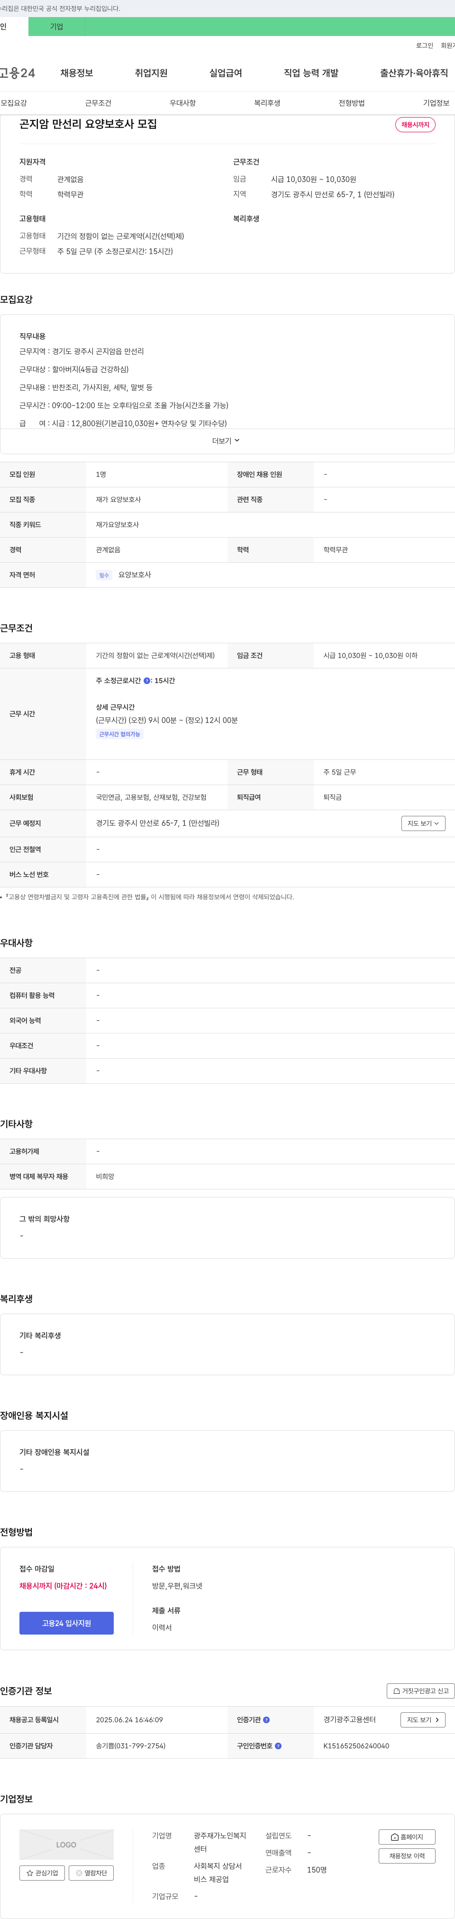Click the 병역 대체 복무자 채용 value 비희망

click(x=105, y=1176)
